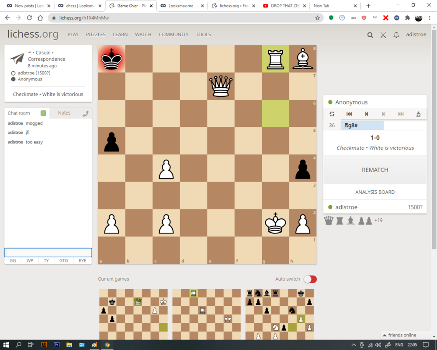Click the chat message input field

click(x=48, y=252)
